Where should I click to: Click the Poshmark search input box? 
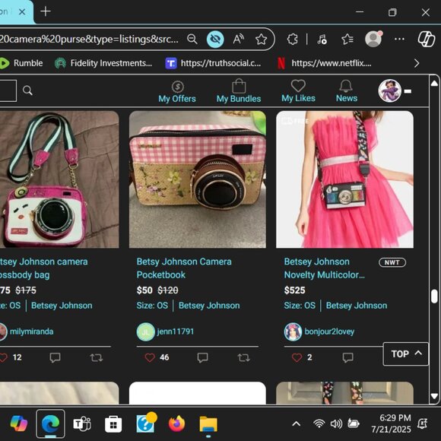point(8,90)
